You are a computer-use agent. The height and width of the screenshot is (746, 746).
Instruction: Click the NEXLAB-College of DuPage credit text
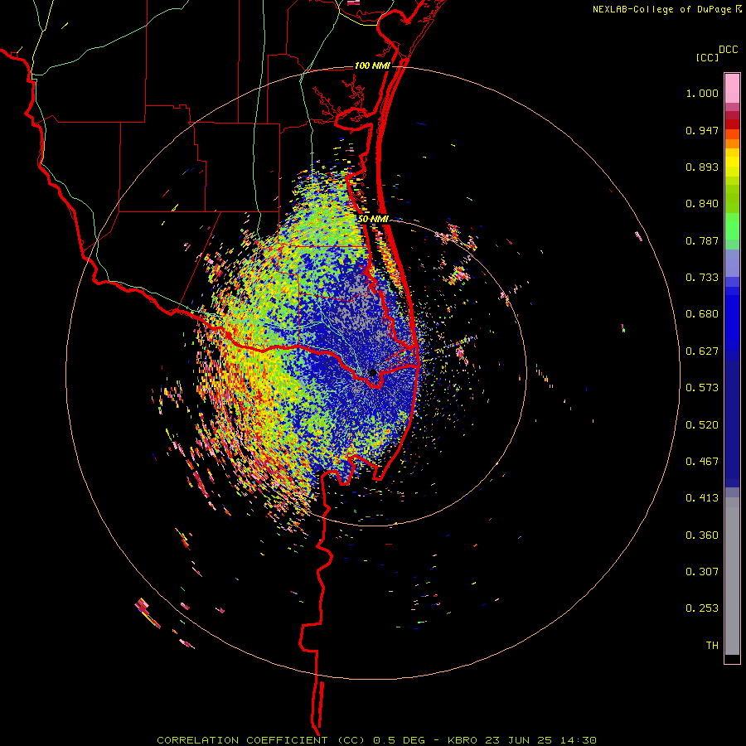pyautogui.click(x=661, y=9)
